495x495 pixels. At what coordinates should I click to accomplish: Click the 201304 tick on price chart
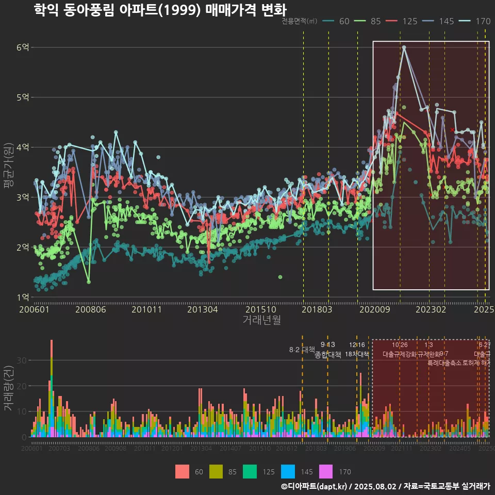tap(202, 309)
